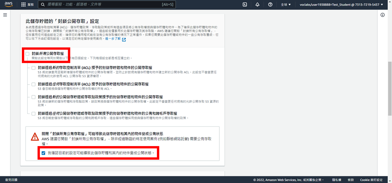Open the info panel icon on right

(382, 15)
